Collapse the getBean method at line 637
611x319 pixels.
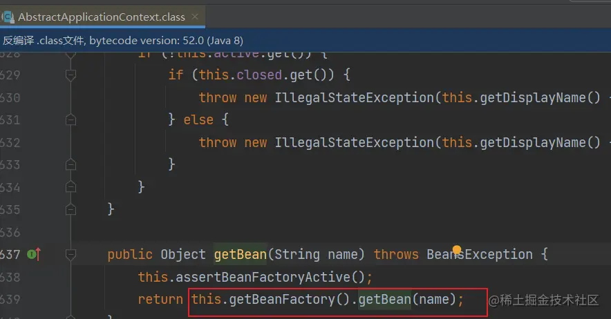tap(70, 255)
